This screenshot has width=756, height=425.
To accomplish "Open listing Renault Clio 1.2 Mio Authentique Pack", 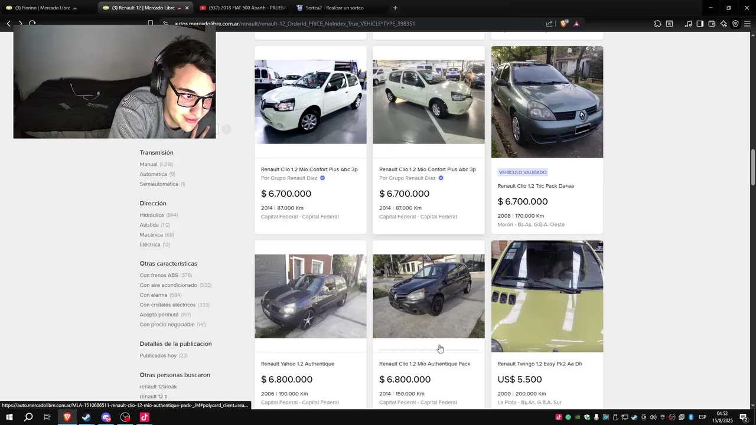I will [x=425, y=364].
